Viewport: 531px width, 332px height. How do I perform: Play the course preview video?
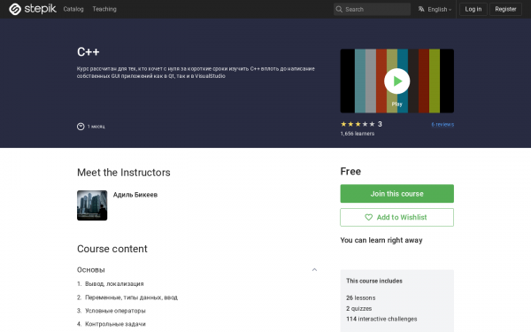pos(396,81)
